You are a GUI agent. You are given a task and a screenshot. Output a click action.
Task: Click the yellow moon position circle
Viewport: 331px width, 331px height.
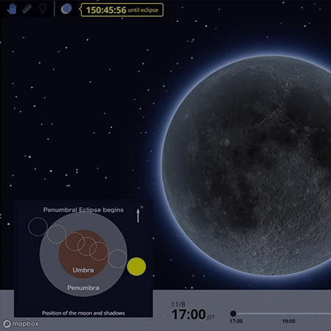pyautogui.click(x=136, y=266)
